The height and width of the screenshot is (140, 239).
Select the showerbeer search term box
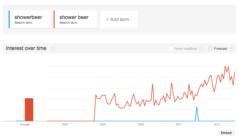(30, 19)
